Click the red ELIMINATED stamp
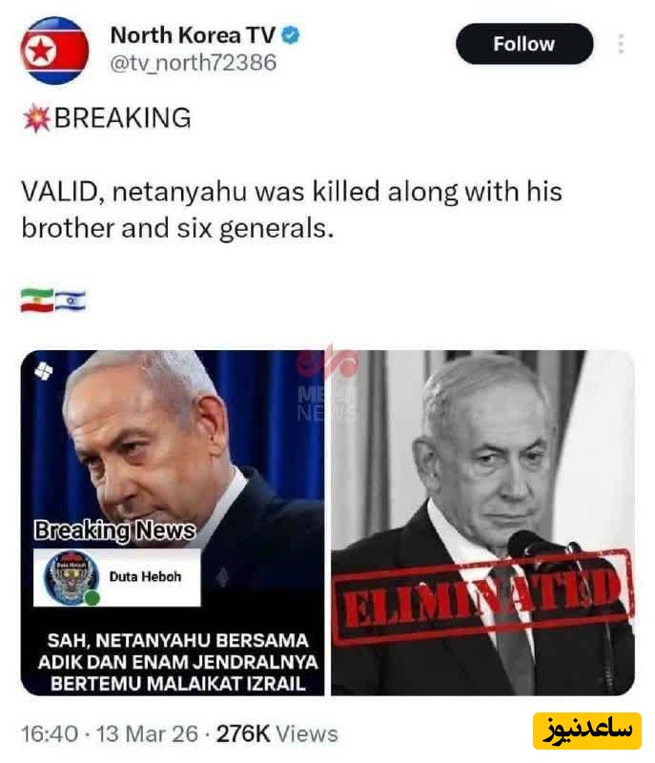 click(483, 598)
